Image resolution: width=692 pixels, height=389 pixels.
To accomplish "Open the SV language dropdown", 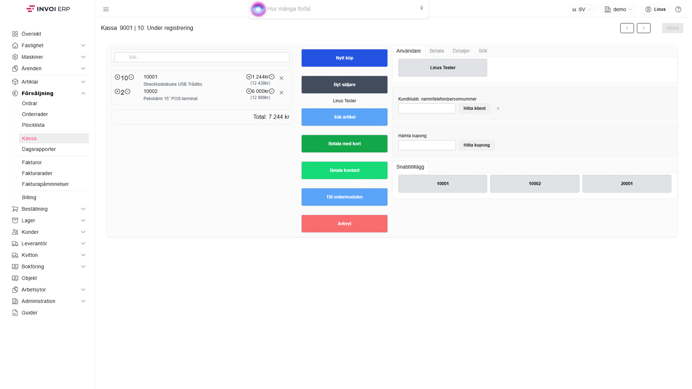I will tap(582, 9).
